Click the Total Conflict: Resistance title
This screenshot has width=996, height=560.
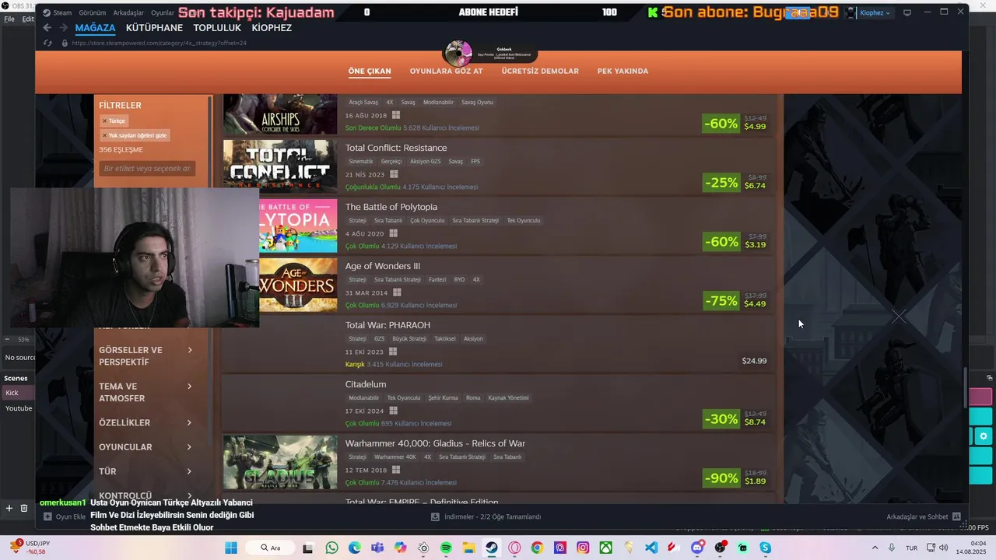click(396, 148)
